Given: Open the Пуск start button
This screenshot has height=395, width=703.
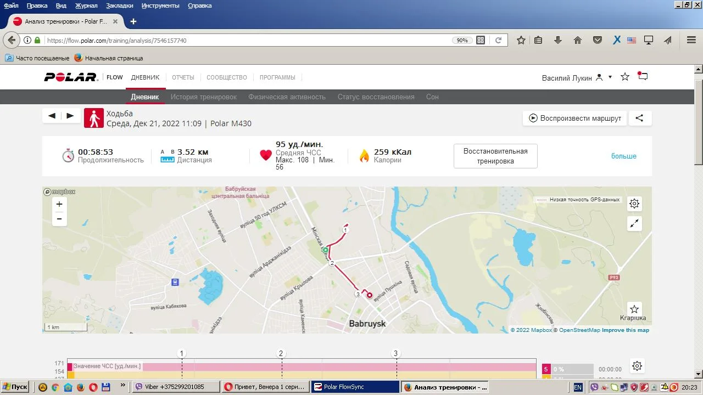Looking at the screenshot, I should pos(15,387).
